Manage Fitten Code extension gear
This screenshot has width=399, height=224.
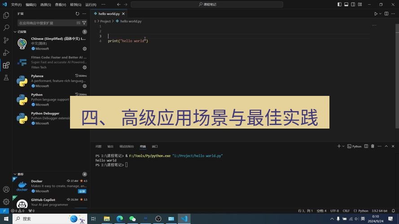pyautogui.click(x=85, y=67)
